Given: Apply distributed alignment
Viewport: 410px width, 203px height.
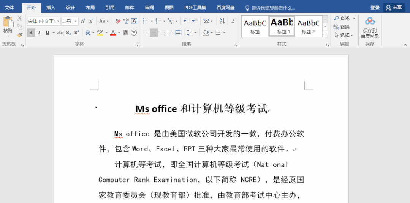Looking at the screenshot, I should click(x=179, y=33).
